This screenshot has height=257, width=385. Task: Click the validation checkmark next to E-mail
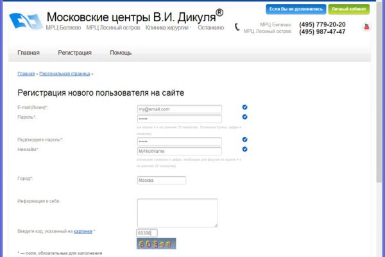(x=244, y=107)
